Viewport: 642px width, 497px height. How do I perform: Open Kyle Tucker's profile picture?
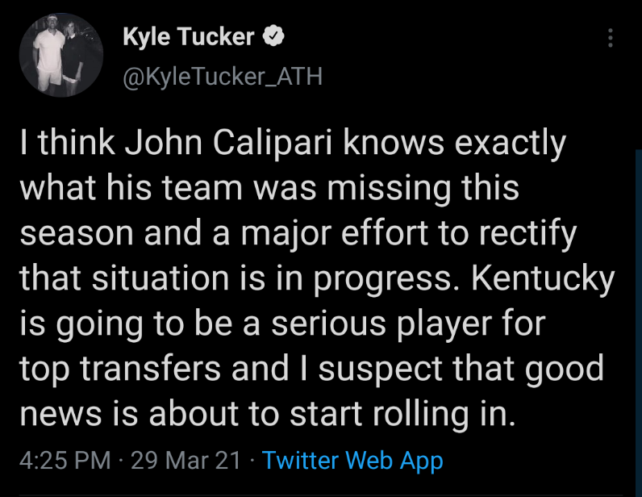61,55
